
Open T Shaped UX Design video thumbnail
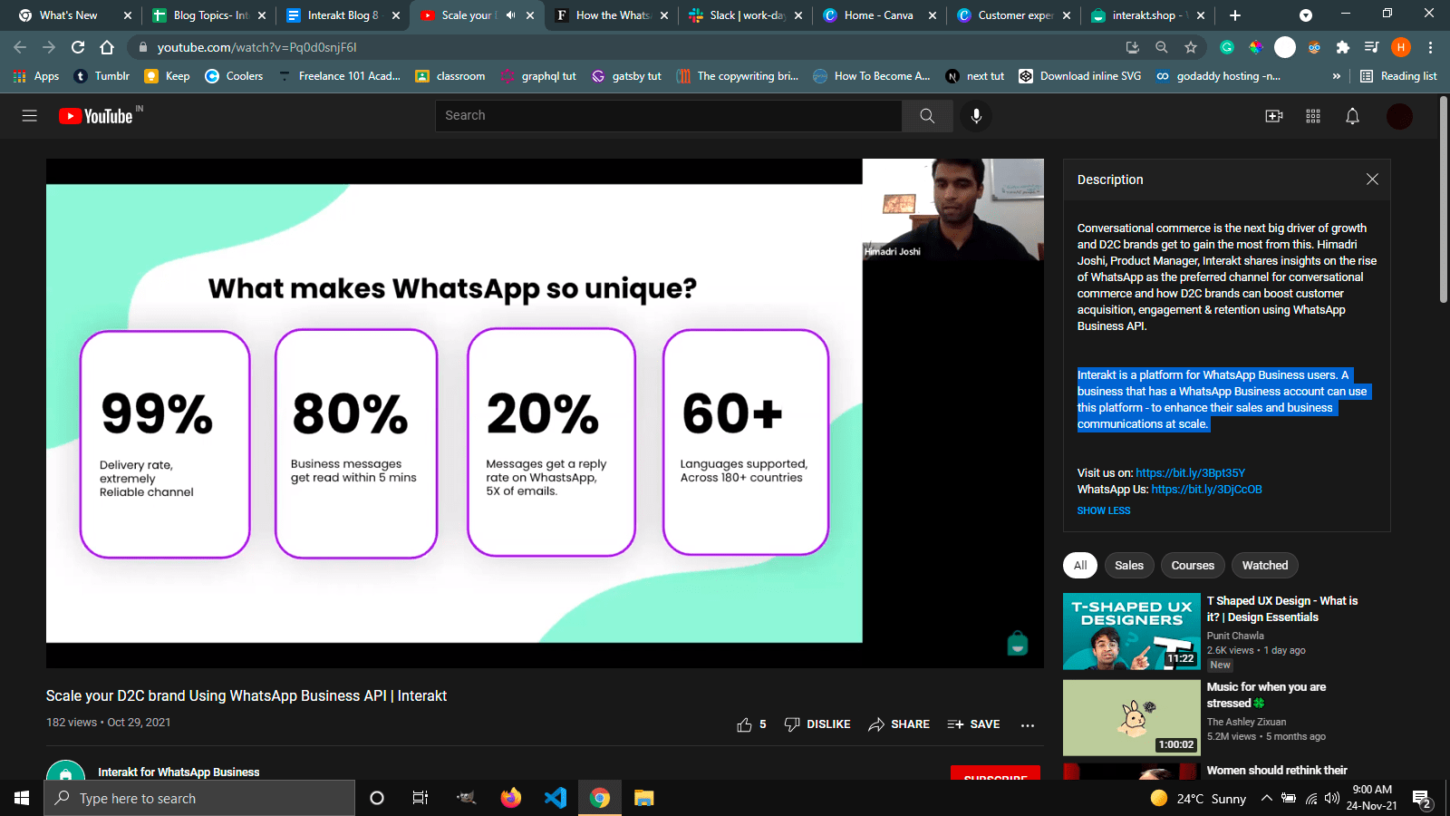click(x=1132, y=631)
